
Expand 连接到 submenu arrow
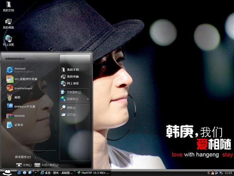(88, 99)
